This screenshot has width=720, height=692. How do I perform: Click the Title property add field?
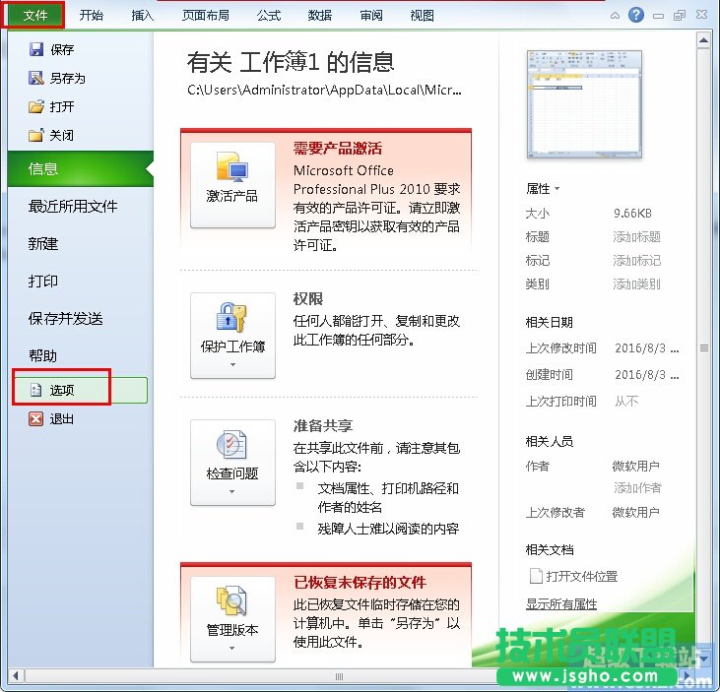pos(637,237)
